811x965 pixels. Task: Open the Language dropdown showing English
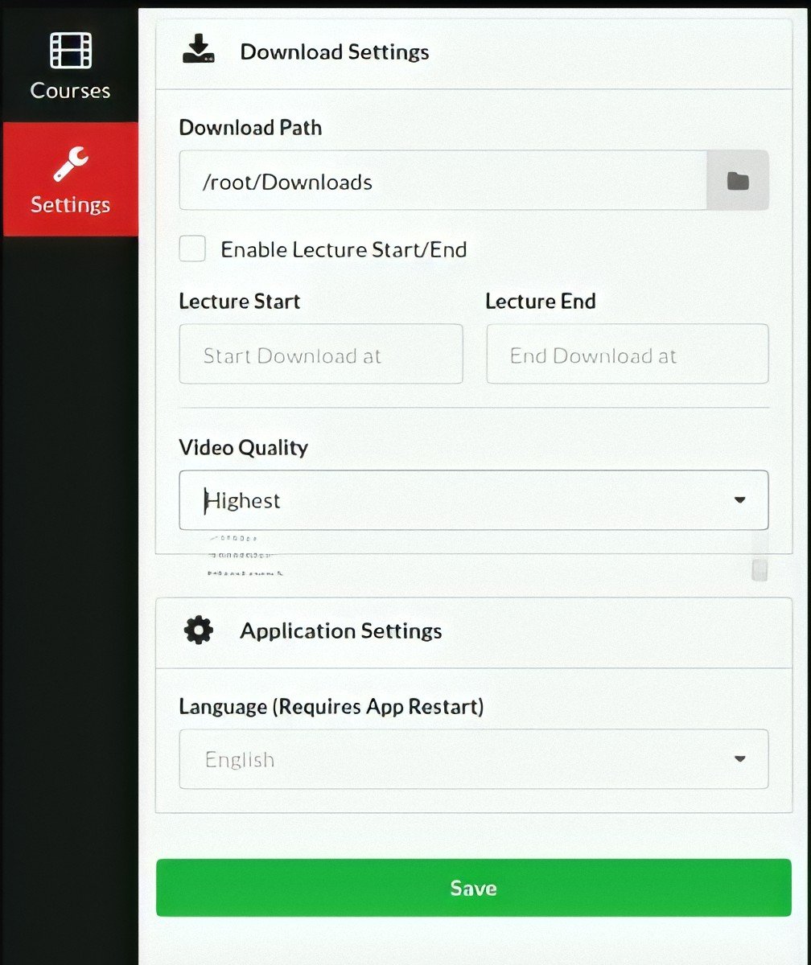473,758
